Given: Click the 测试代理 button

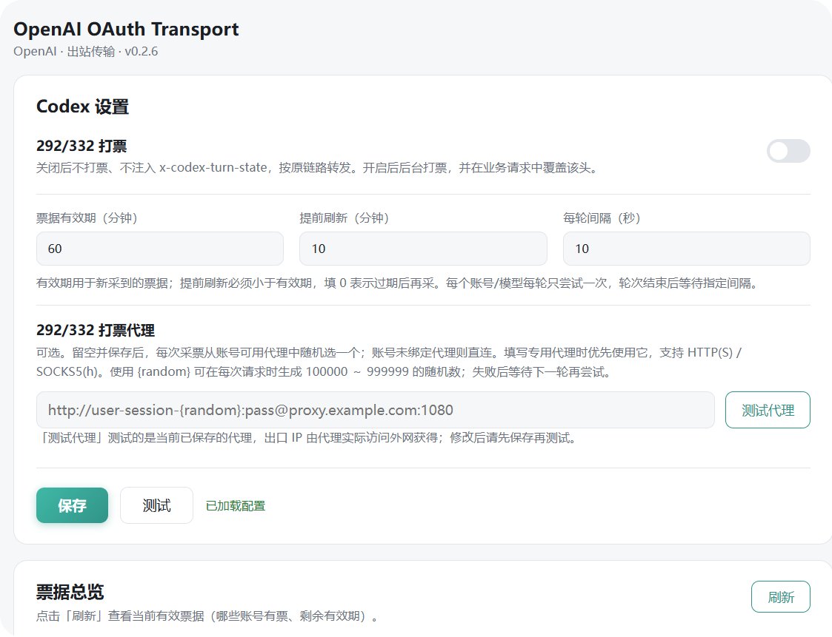Looking at the screenshot, I should (x=768, y=410).
